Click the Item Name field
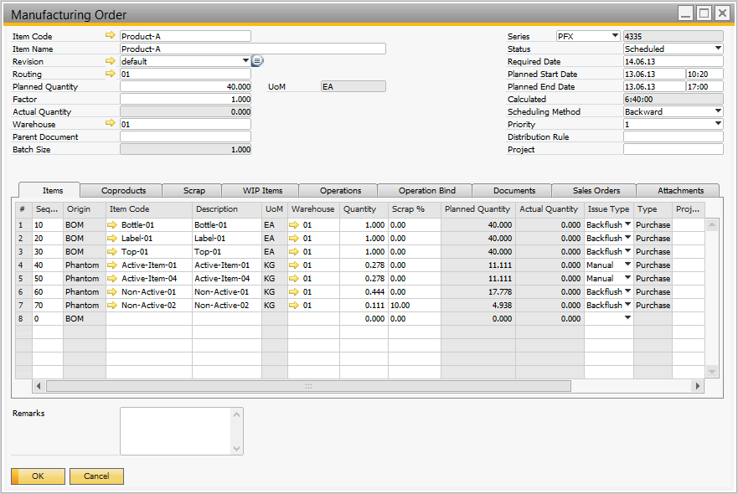 pos(253,49)
